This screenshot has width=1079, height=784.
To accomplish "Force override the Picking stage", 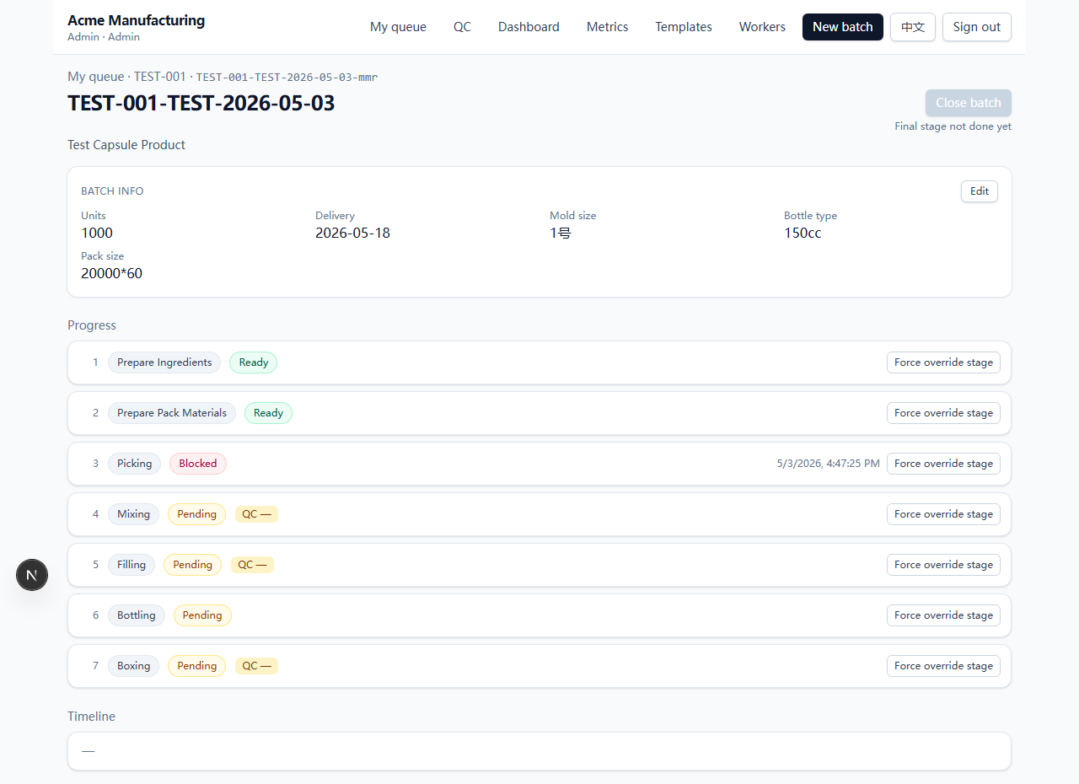I will pos(943,464).
